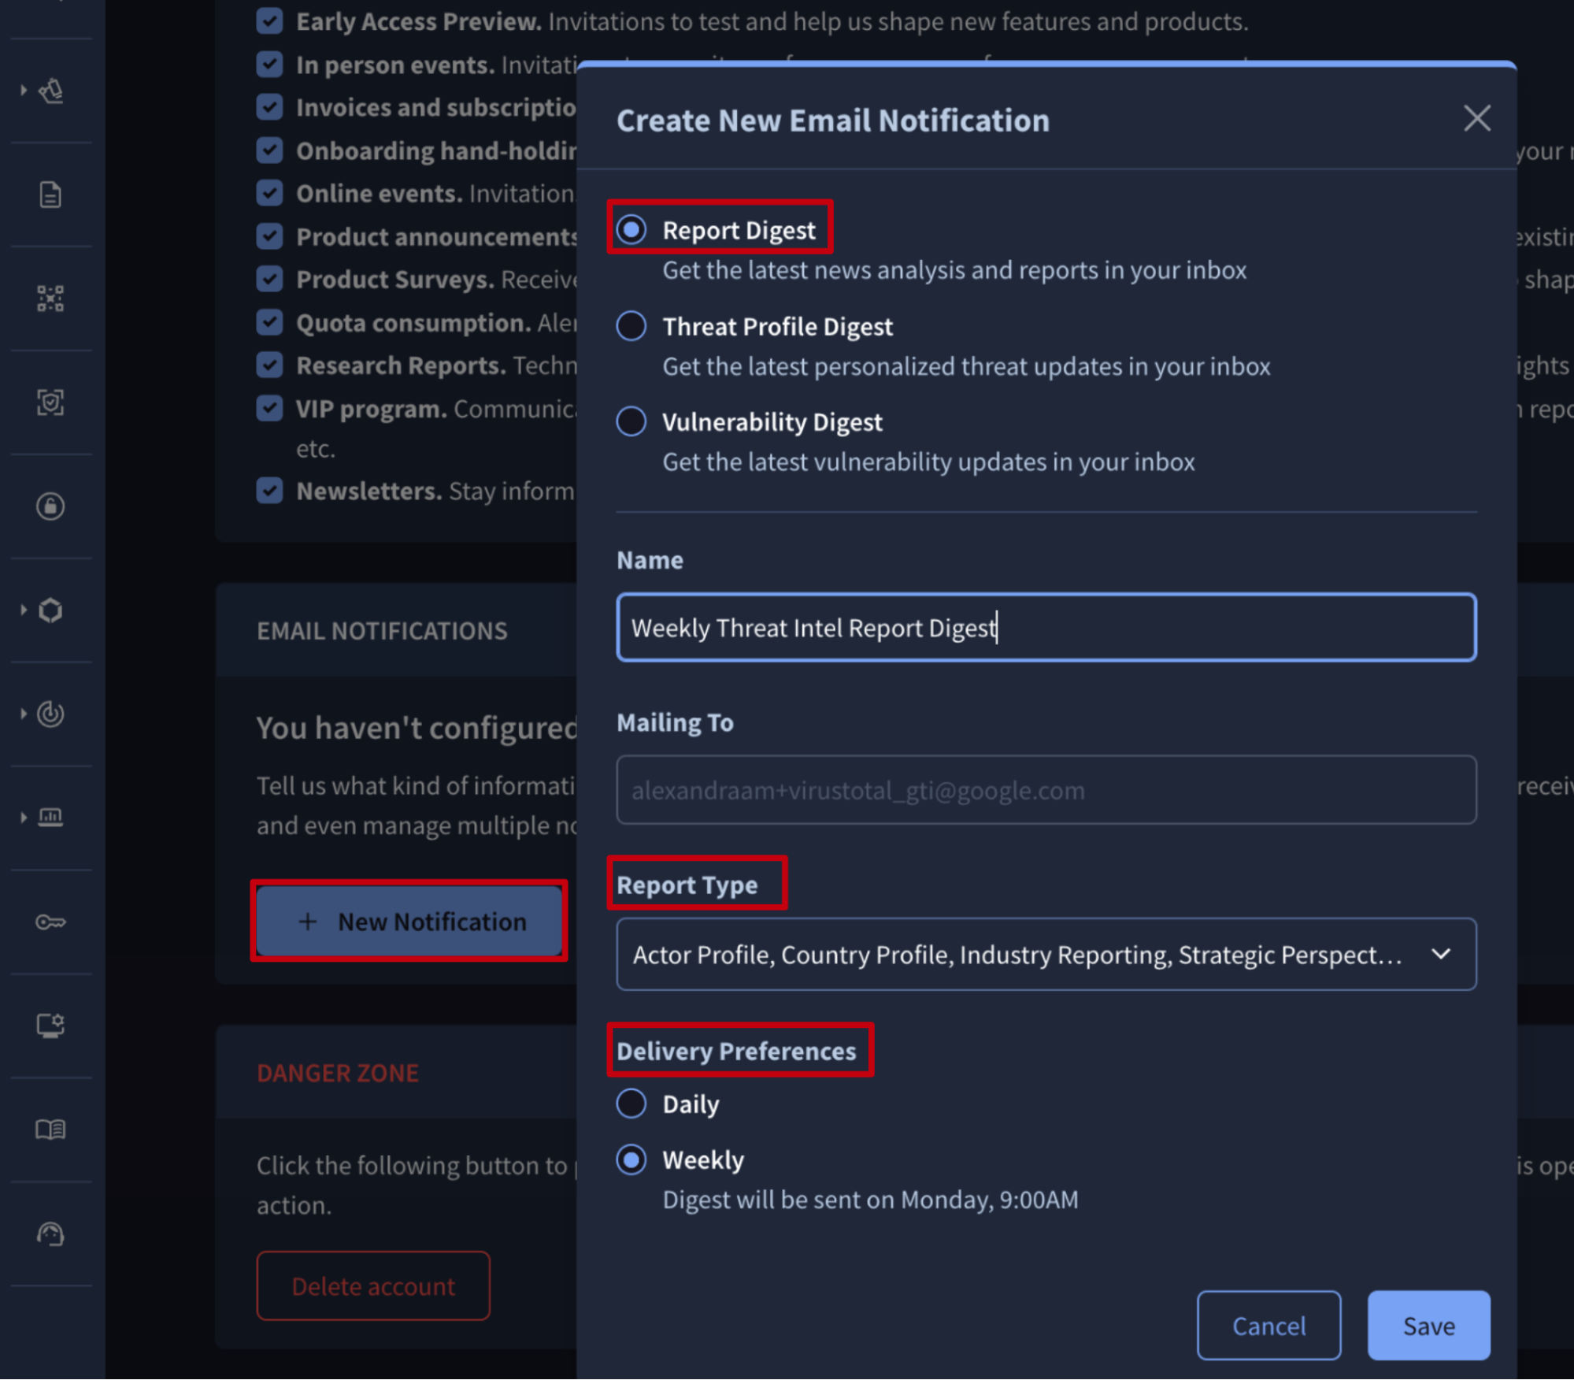Image resolution: width=1574 pixels, height=1380 pixels.
Task: Click the support headset sidebar icon
Action: click(50, 1233)
